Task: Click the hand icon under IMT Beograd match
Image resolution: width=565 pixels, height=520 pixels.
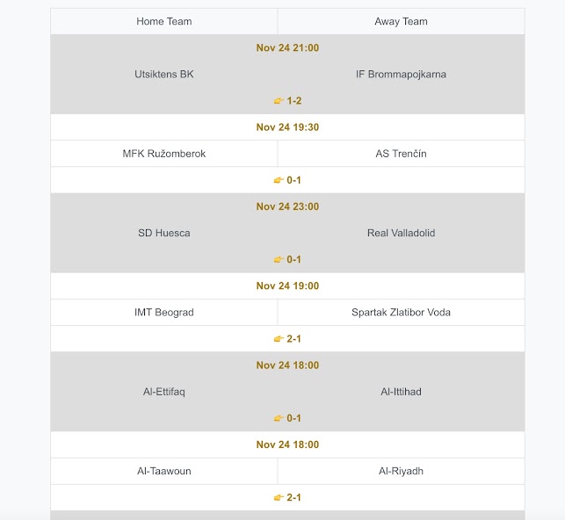Action: [279, 339]
